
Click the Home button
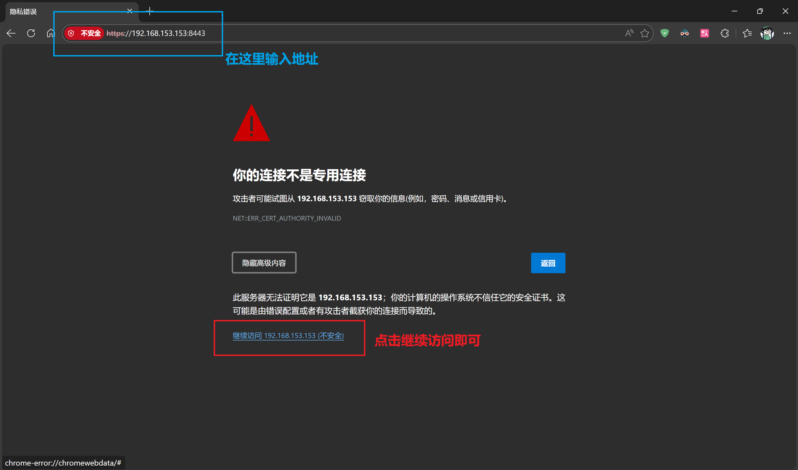click(x=50, y=33)
